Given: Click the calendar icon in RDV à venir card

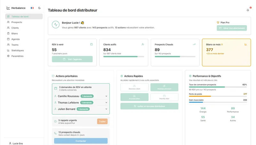Looking at the screenshot, I should pos(92,44).
